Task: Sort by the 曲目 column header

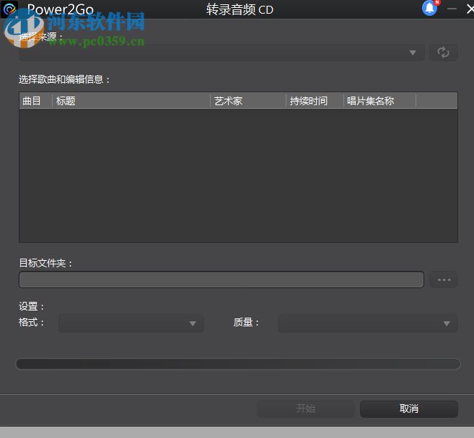Action: [x=35, y=101]
